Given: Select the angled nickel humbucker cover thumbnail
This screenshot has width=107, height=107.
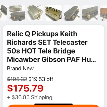Looking at the screenshot, I should click(35, 13).
